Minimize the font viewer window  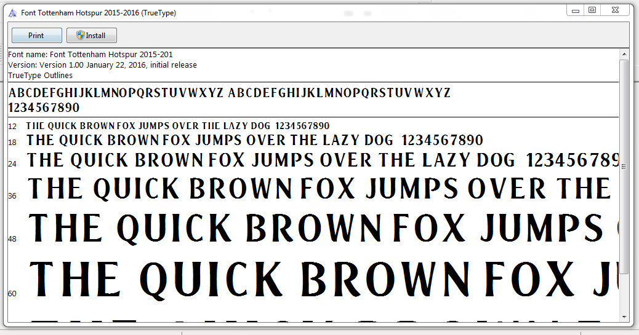point(576,10)
